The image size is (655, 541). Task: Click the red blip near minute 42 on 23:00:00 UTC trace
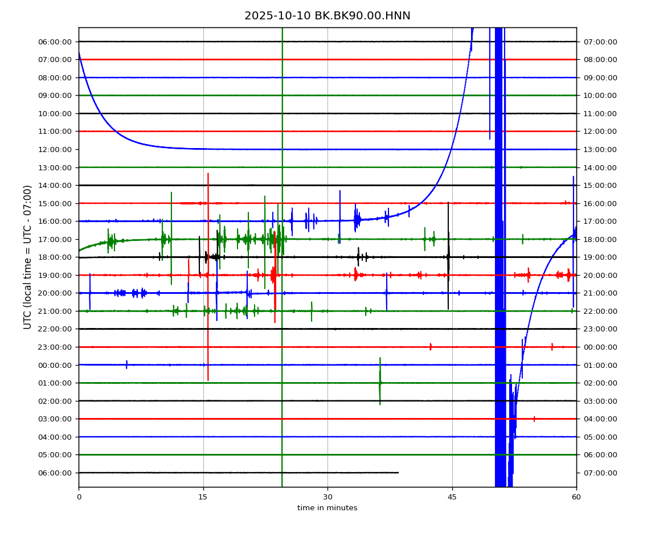tap(430, 346)
